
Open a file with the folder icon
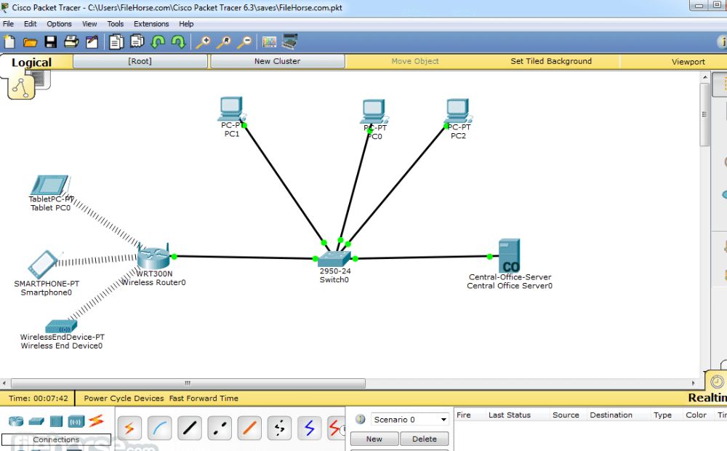pyautogui.click(x=30, y=43)
